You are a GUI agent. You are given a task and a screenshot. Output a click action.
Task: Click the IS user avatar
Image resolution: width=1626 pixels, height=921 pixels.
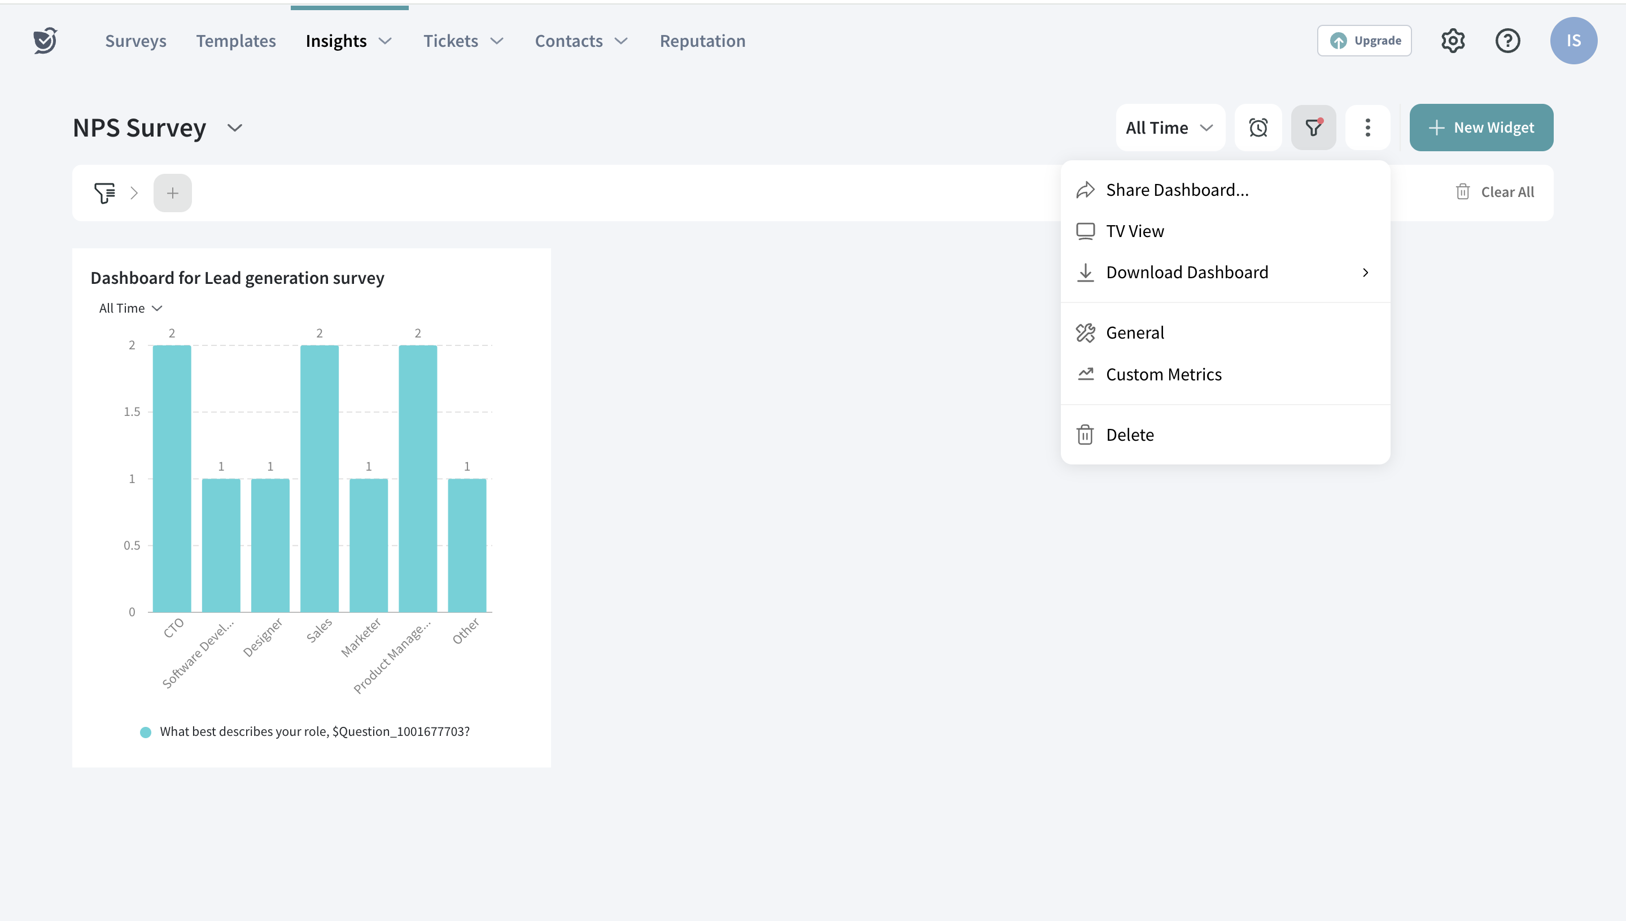(1573, 41)
